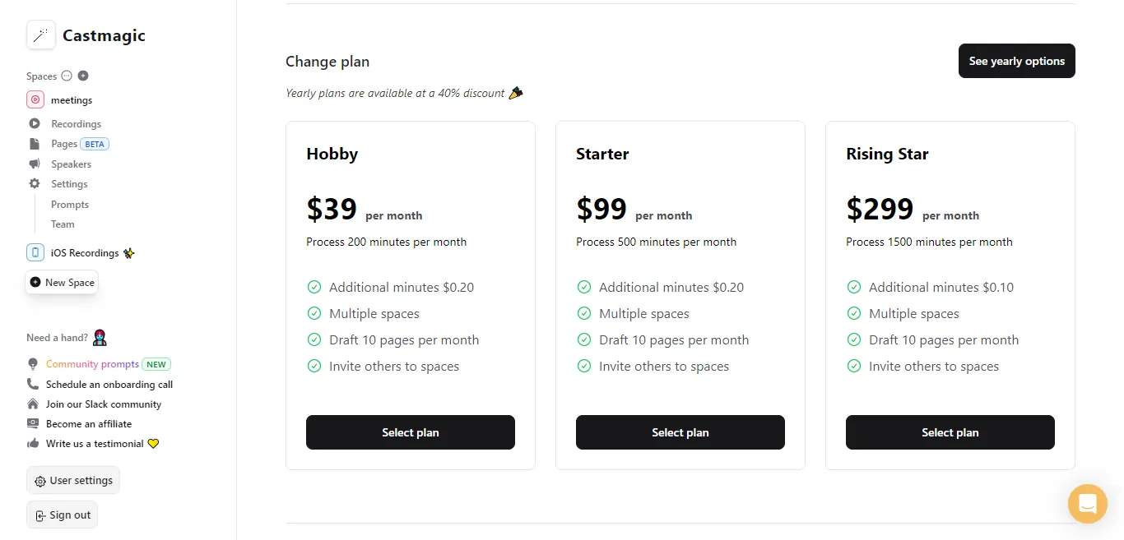The height and width of the screenshot is (540, 1124).
Task: Open the iOS Recordings phone icon
Action: click(35, 253)
